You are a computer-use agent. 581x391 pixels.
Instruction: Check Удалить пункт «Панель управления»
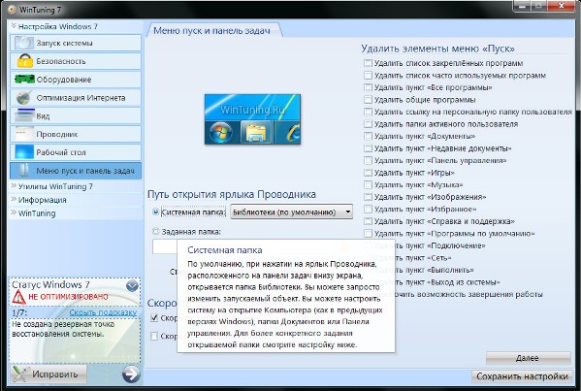coord(368,160)
